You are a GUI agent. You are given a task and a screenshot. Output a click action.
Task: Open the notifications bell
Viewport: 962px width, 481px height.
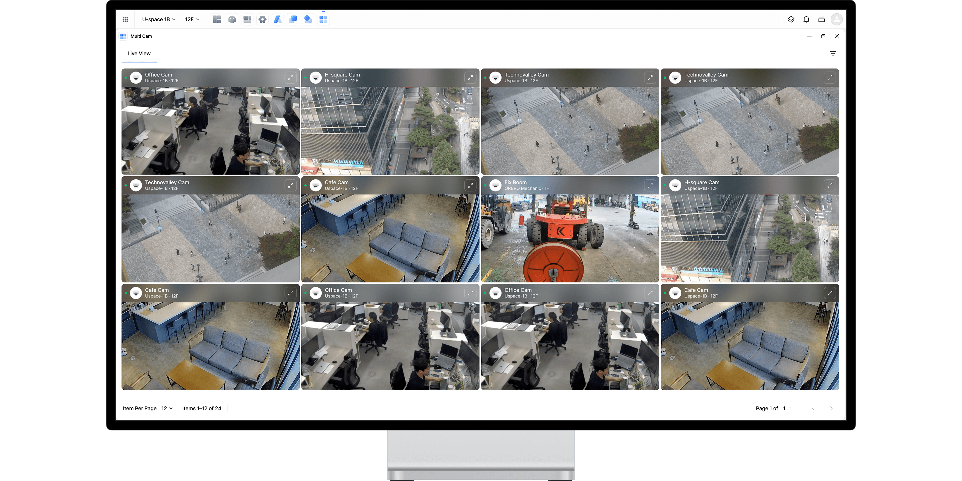point(806,20)
